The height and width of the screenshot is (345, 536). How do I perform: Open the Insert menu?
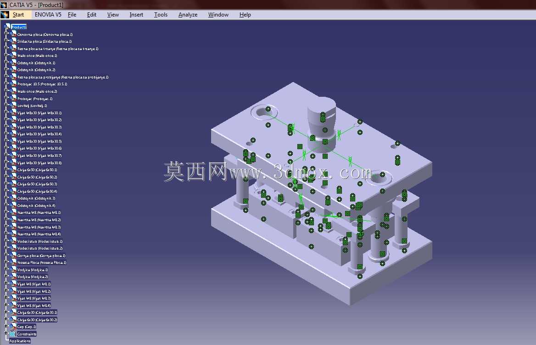point(136,15)
